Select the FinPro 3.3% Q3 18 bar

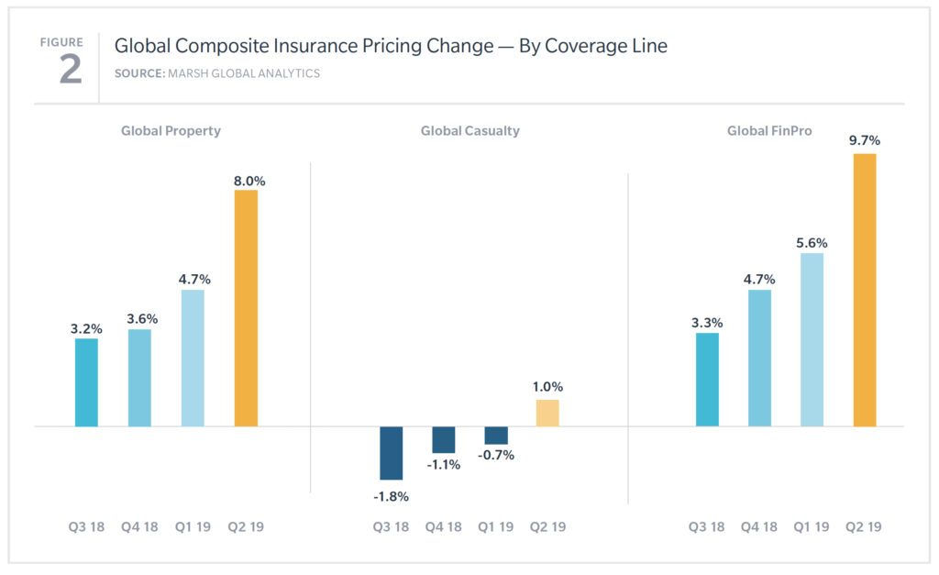pos(707,380)
